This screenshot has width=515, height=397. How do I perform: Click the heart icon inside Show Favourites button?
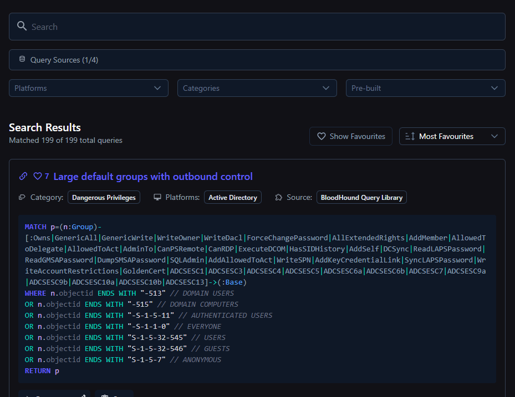pyautogui.click(x=321, y=136)
